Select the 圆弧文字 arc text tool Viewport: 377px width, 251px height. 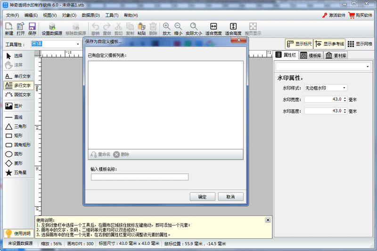pyautogui.click(x=18, y=94)
